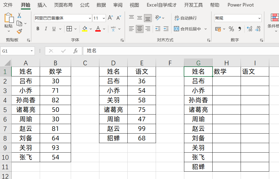The width and height of the screenshot is (279, 179).
Task: Expand border options arrow
Action: click(75, 29)
